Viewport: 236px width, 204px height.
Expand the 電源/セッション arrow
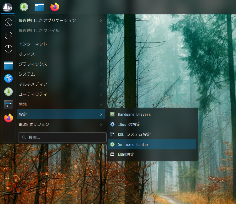[x=101, y=124]
